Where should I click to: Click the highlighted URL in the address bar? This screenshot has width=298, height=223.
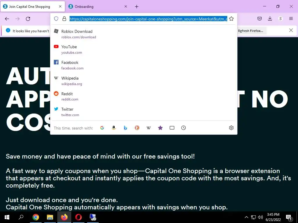point(148,19)
